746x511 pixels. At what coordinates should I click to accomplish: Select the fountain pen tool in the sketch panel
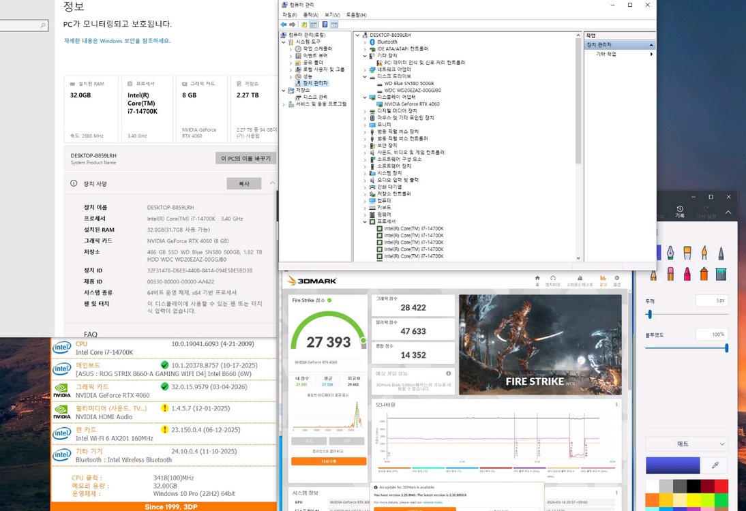click(x=670, y=253)
